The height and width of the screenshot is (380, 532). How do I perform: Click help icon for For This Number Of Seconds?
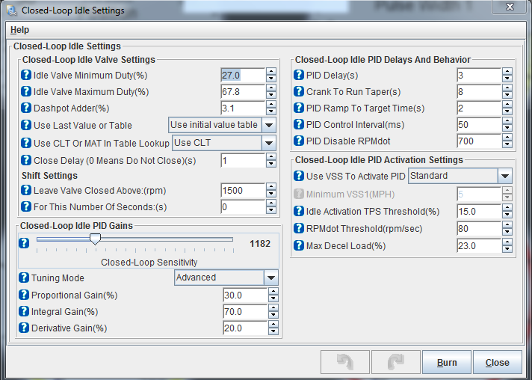point(26,206)
